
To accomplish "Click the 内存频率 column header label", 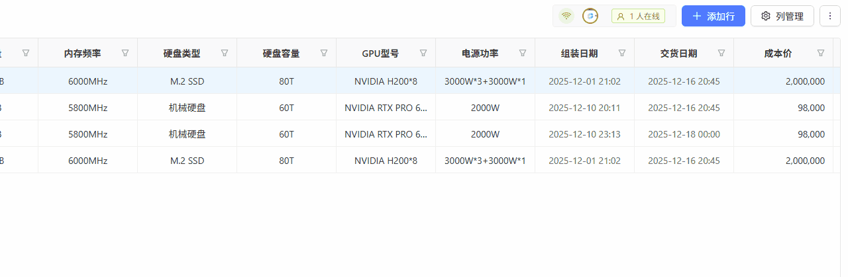I will [83, 54].
